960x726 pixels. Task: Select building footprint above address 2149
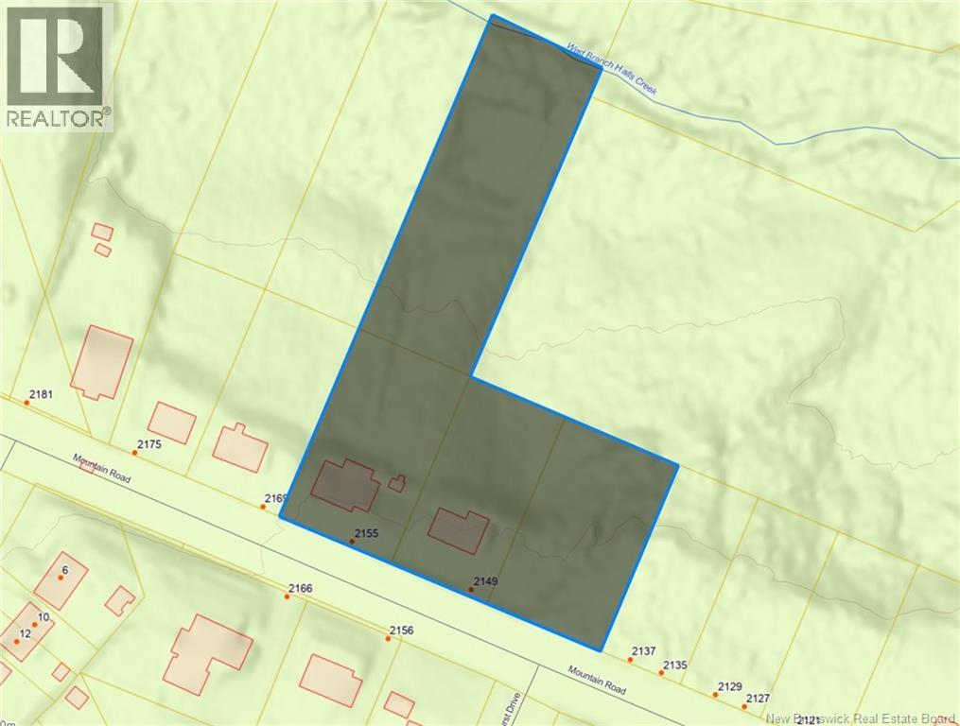(459, 530)
